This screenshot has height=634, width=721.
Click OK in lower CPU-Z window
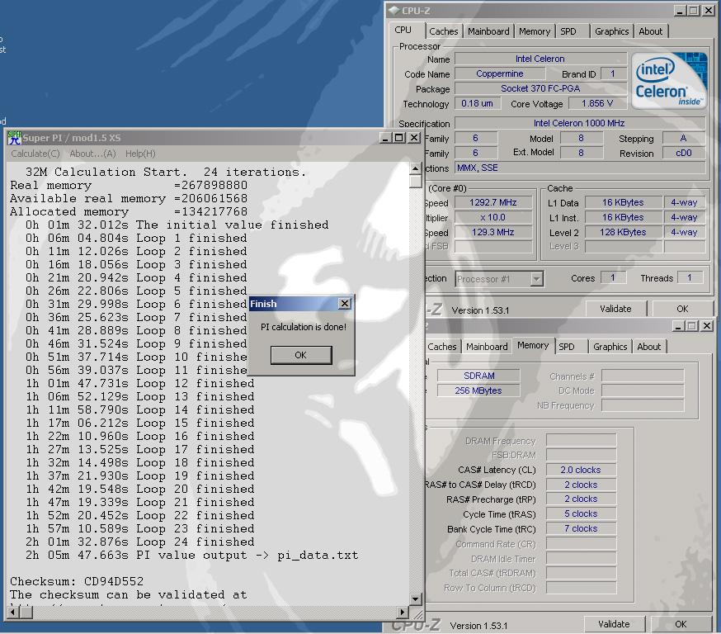(x=681, y=624)
